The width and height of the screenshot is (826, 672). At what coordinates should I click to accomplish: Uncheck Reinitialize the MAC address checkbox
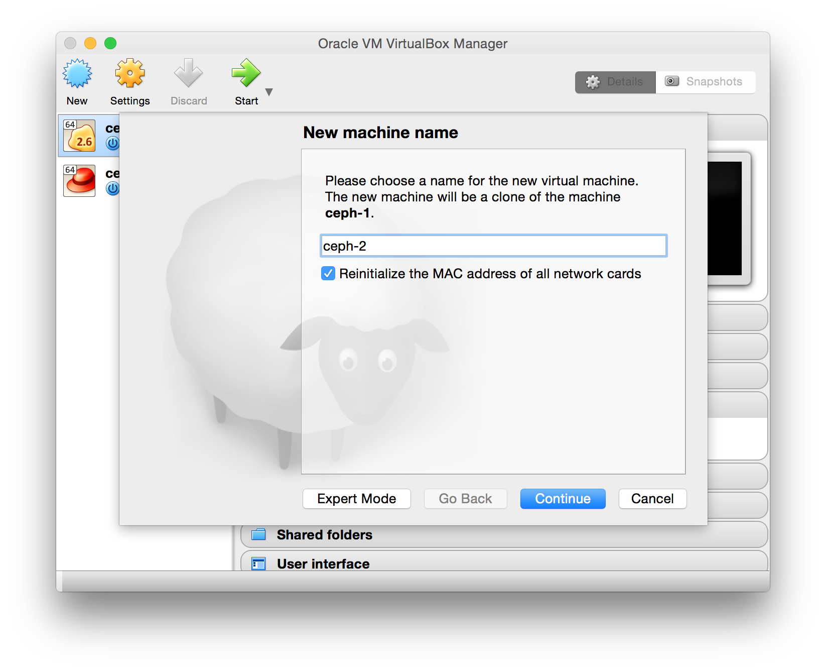click(328, 274)
